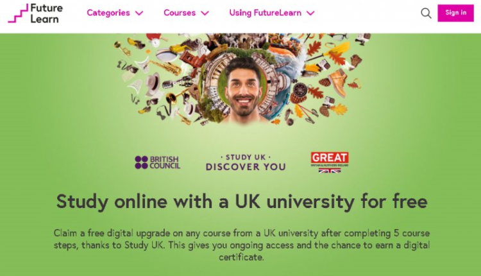Click the heading Study online with a UK university
Viewport: 481px width, 276px height.
pos(242,202)
